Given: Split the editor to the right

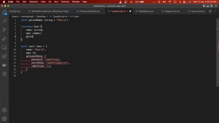Looking at the screenshot, I should pyautogui.click(x=210, y=11).
